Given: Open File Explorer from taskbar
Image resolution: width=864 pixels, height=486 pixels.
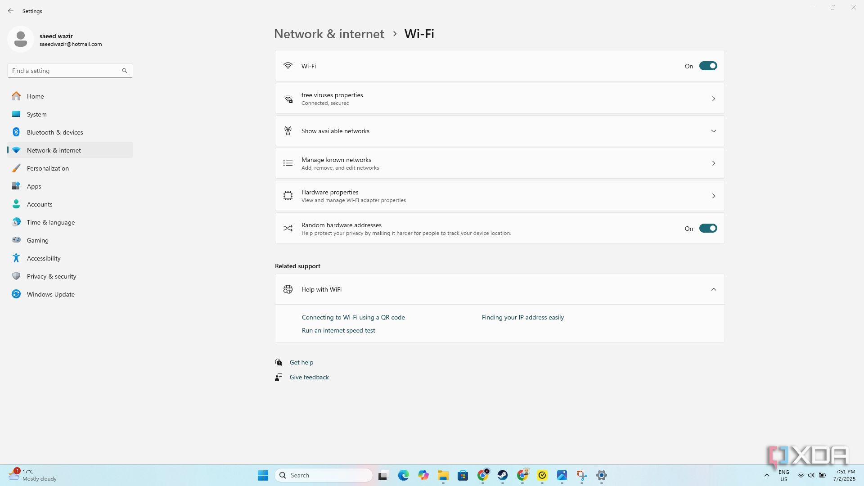Looking at the screenshot, I should [443, 475].
